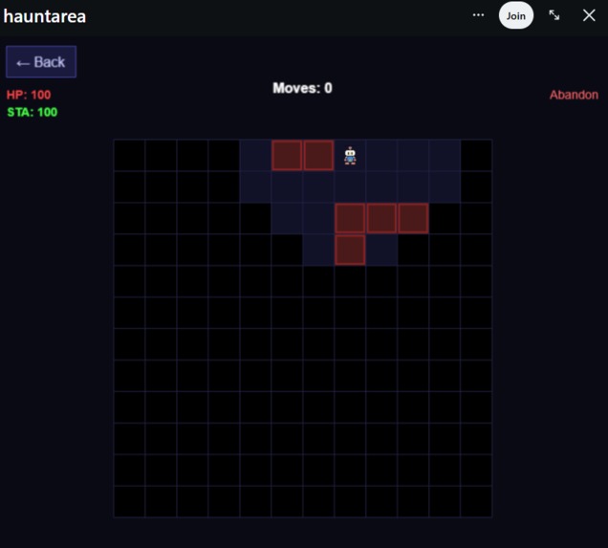608x548 pixels.
Task: Open the three-dots more options menu
Action: pos(478,15)
